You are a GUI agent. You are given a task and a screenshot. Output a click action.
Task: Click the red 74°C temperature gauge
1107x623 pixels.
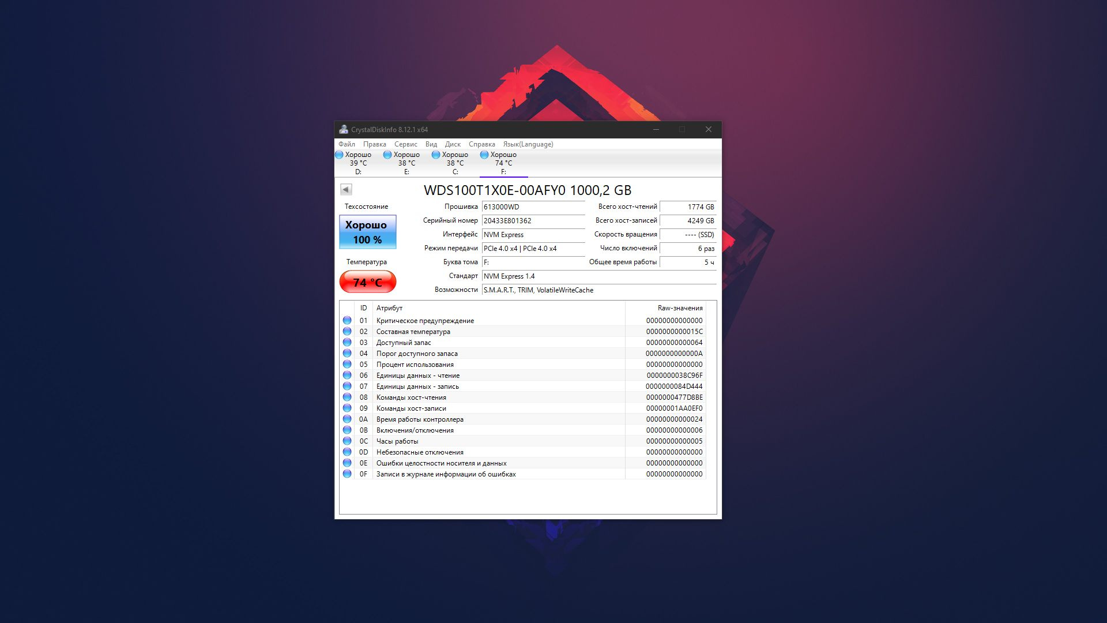pos(367,282)
